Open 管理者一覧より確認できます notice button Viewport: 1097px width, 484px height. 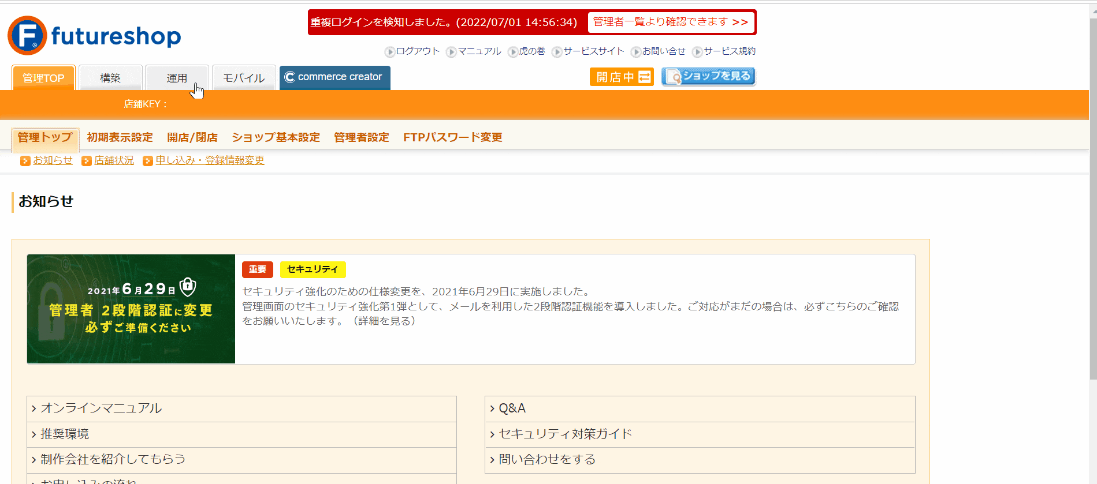click(671, 22)
